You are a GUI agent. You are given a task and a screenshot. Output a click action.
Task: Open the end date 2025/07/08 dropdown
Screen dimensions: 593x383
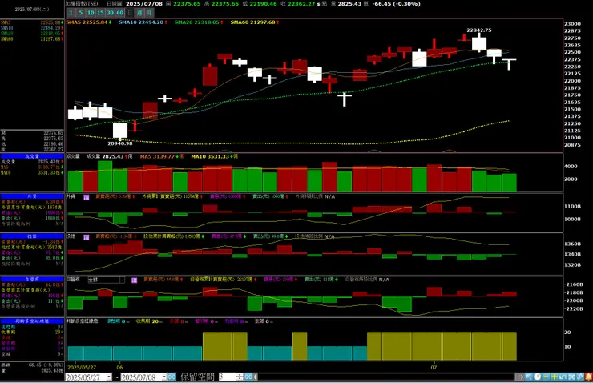(164, 377)
